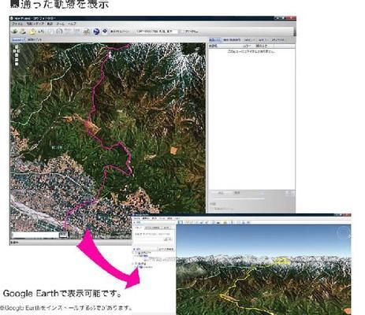The width and height of the screenshot is (365, 315).
Task: Click the blue globe icon in the toolbar
Action: [96, 31]
